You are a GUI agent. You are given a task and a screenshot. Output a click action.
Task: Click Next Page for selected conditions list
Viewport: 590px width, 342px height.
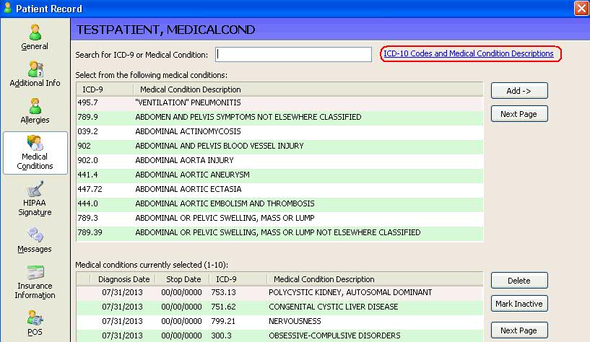pyautogui.click(x=519, y=330)
